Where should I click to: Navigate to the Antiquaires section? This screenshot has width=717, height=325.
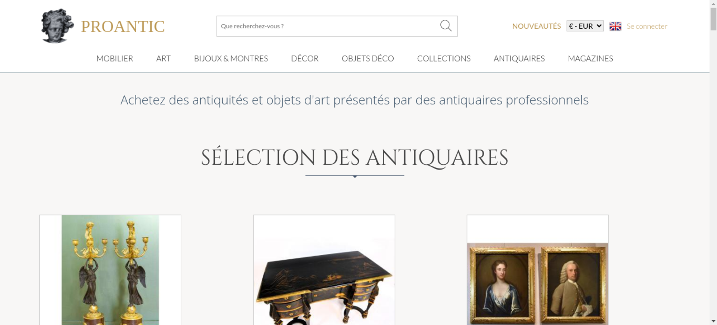point(519,58)
